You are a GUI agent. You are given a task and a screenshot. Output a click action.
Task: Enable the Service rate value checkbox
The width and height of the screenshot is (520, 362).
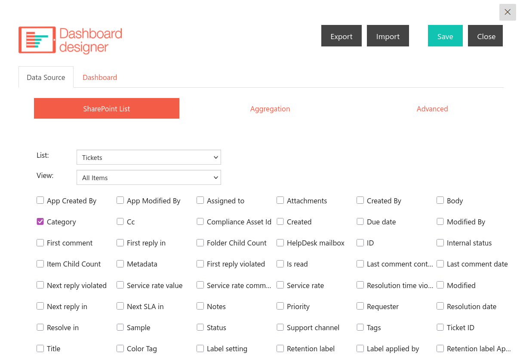pyautogui.click(x=120, y=285)
